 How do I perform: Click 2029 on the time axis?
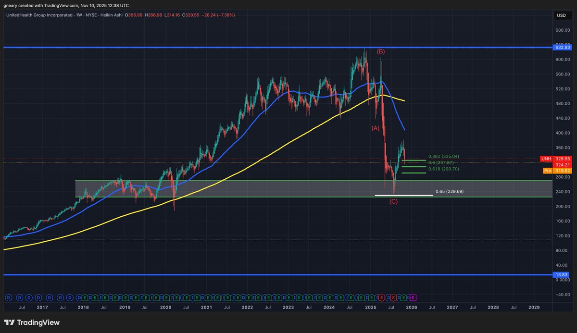534,307
